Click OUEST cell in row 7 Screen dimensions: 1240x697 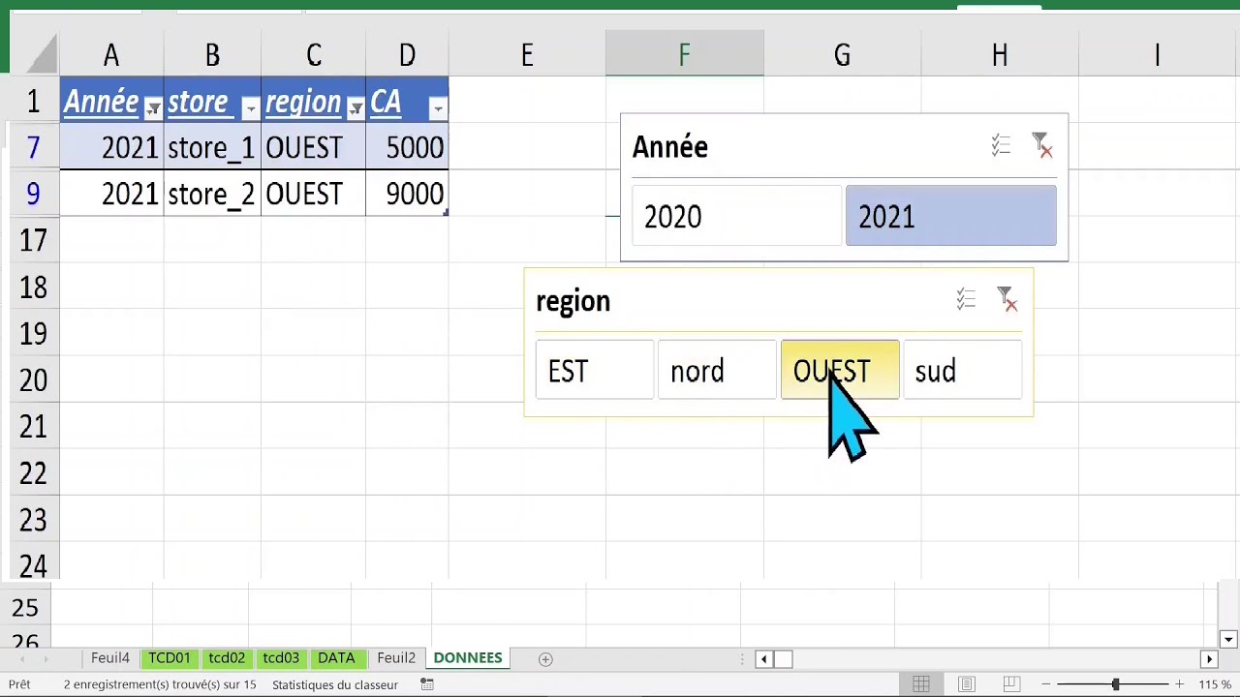[x=314, y=148]
